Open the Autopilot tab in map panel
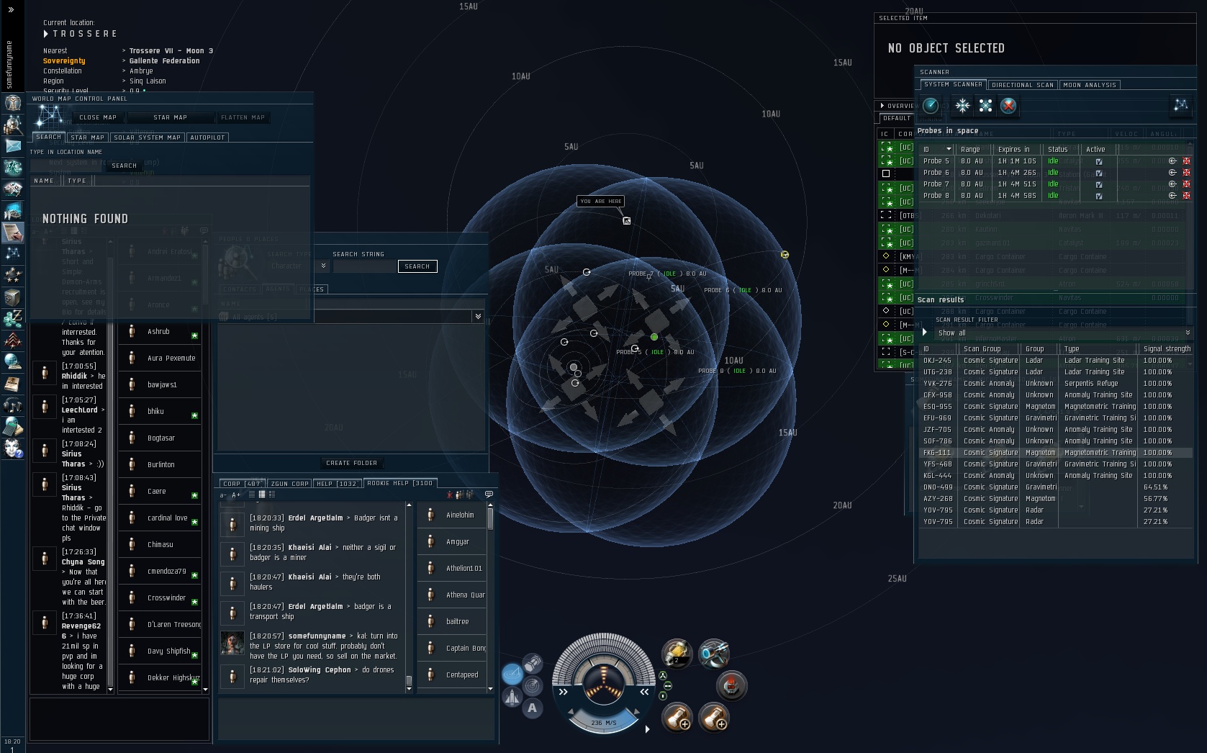The height and width of the screenshot is (753, 1207). coord(207,137)
